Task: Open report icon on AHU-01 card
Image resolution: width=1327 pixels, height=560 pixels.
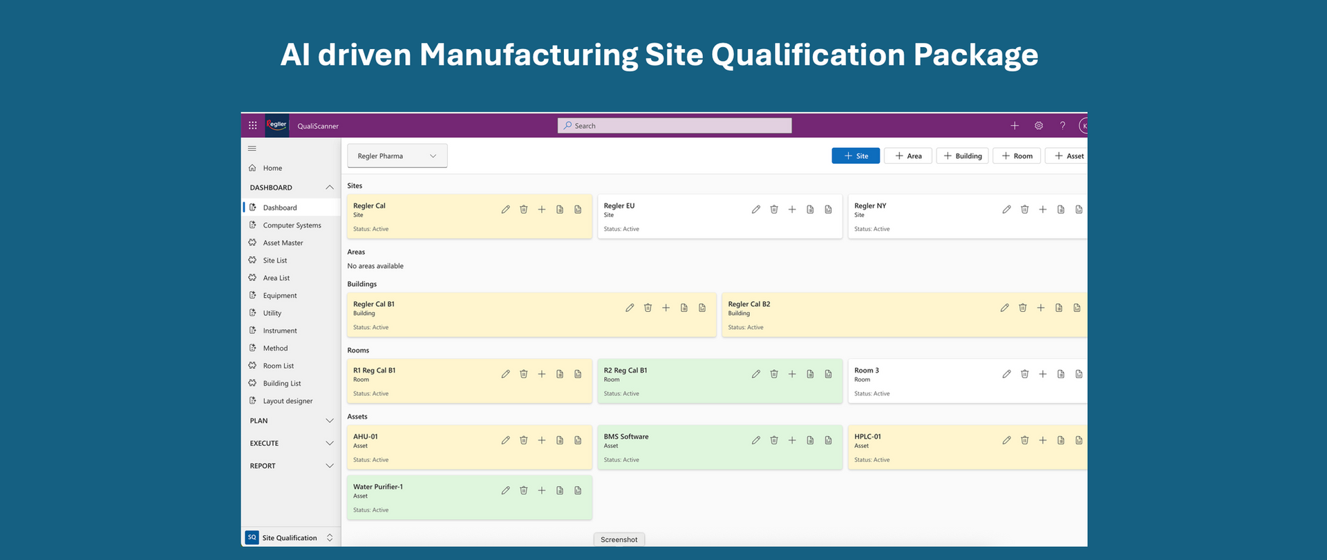Action: 578,440
